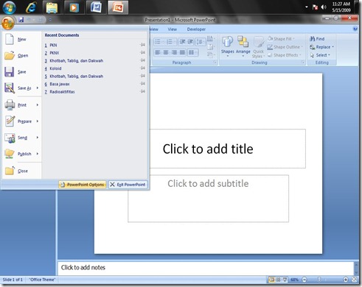Expand the Send submenu arrow
This screenshot has width=362, height=287.
tap(38, 138)
